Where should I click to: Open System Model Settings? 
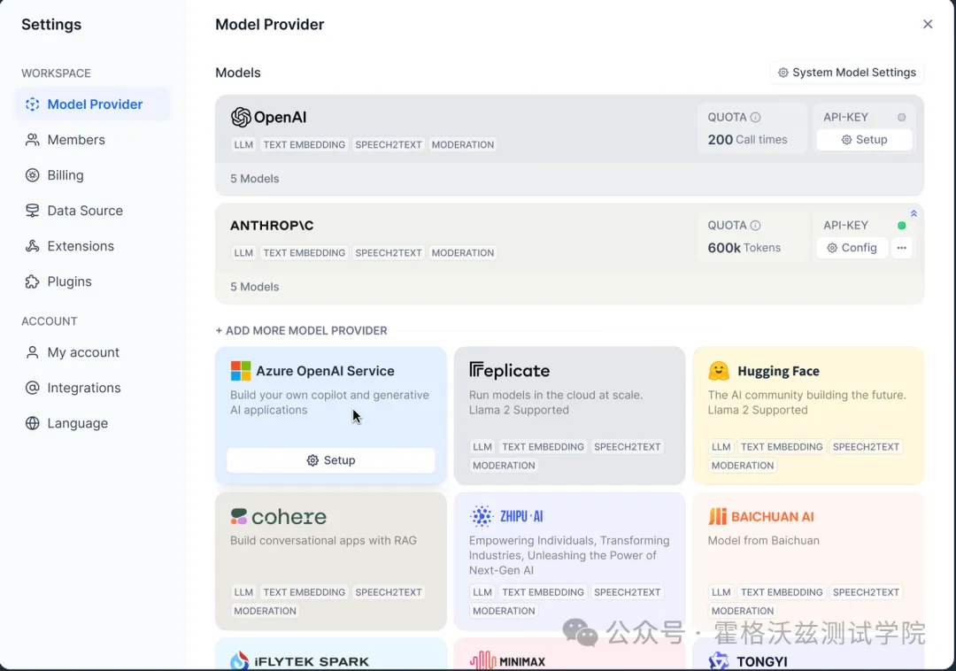pos(847,73)
